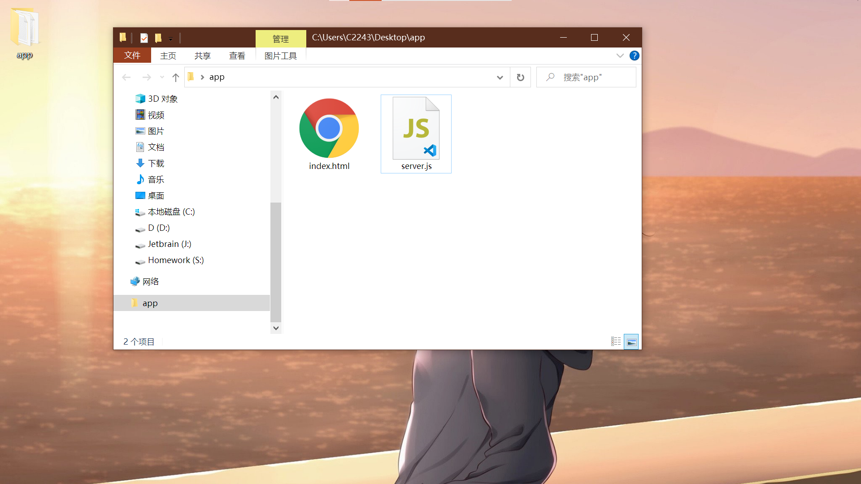Refresh the current folder view
The height and width of the screenshot is (484, 861).
[521, 77]
